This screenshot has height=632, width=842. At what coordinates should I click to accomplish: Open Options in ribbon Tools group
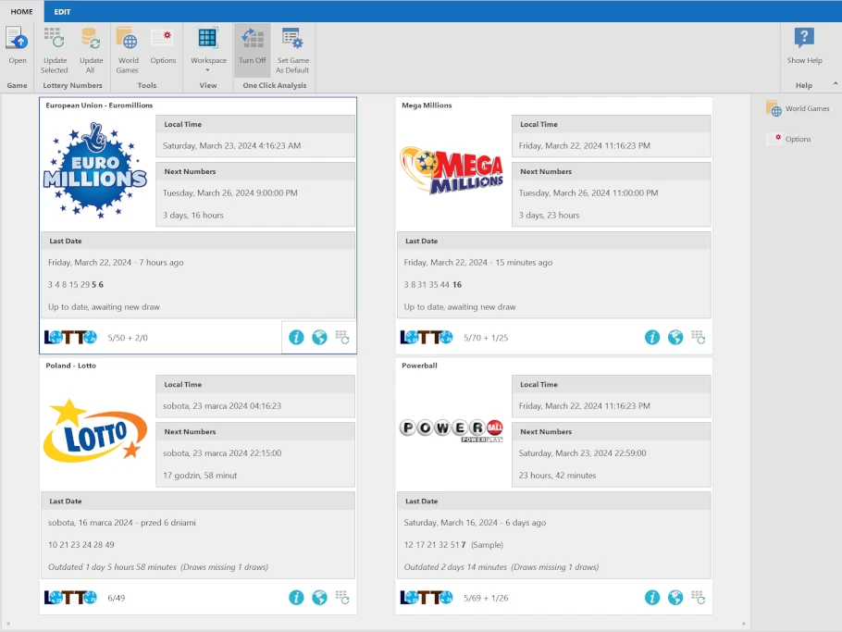[x=163, y=46]
